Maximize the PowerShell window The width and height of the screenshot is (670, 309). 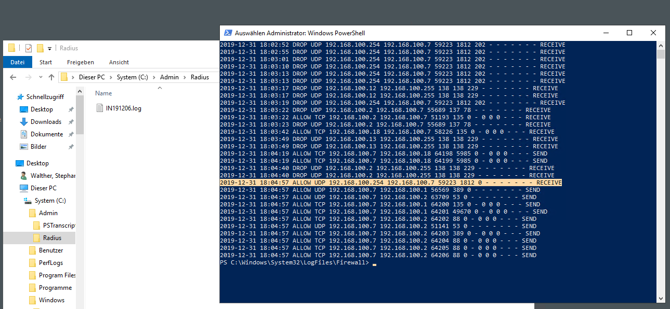point(629,33)
